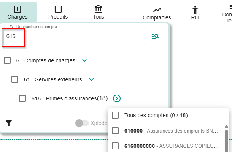232x152 pixels.
Task: Check the 616 - Primes d'assurances box
Action: tap(22, 98)
